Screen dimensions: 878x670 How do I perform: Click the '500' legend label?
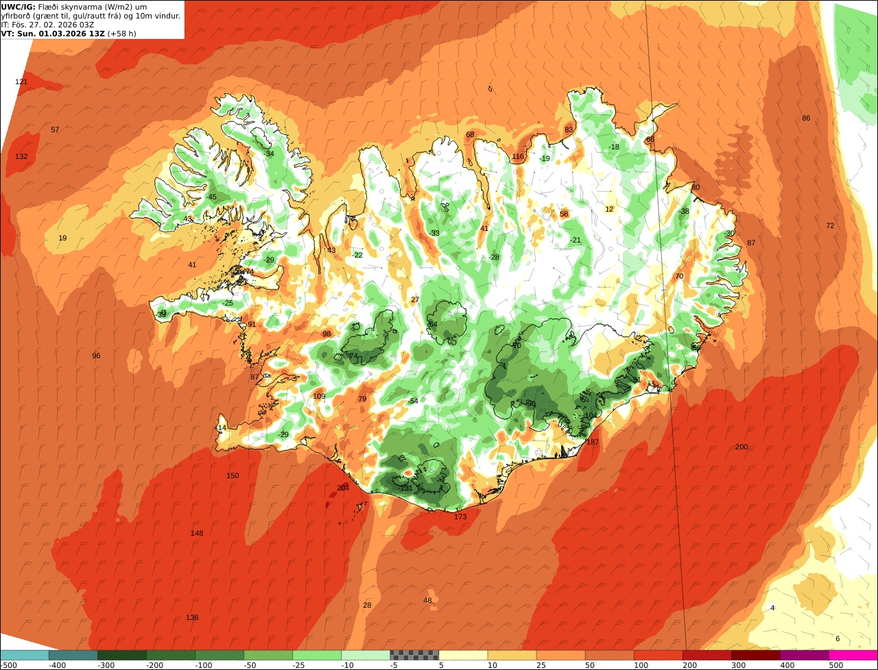[x=835, y=665]
